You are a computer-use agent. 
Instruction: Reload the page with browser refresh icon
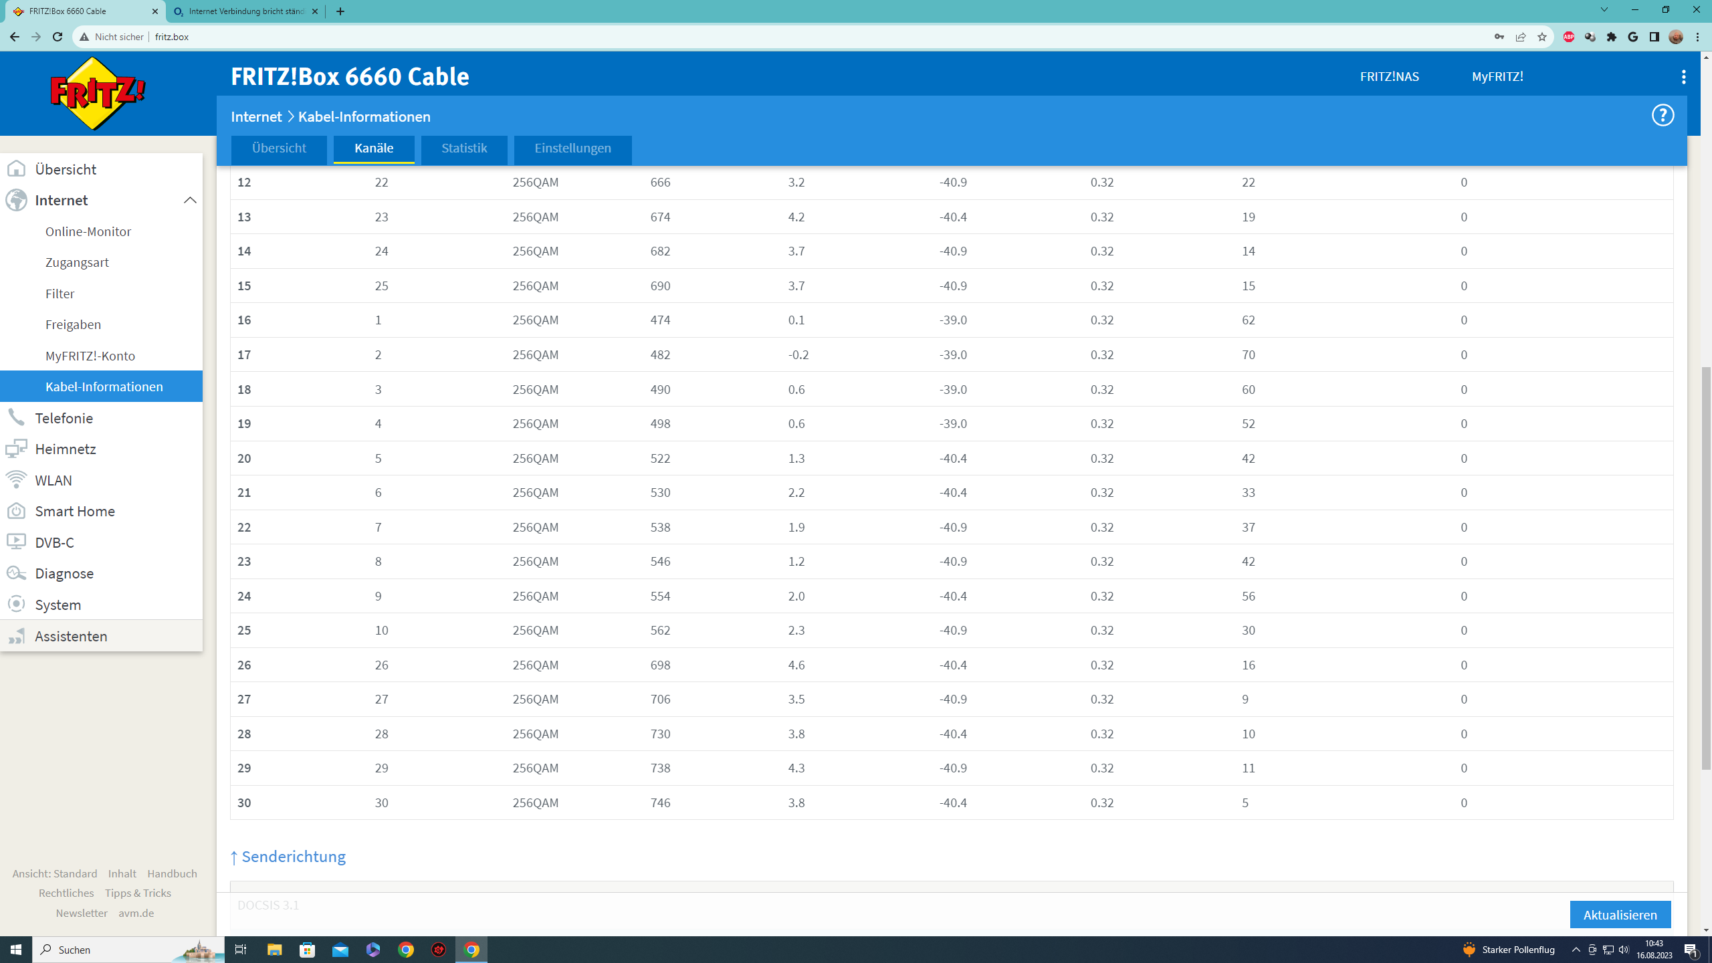[58, 37]
